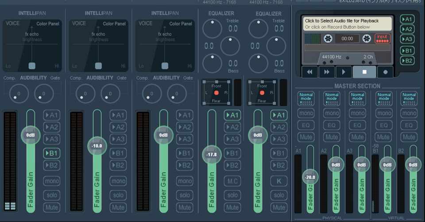
Task: Cycle Normal mode on the B1 master bus
Action: [x=384, y=98]
